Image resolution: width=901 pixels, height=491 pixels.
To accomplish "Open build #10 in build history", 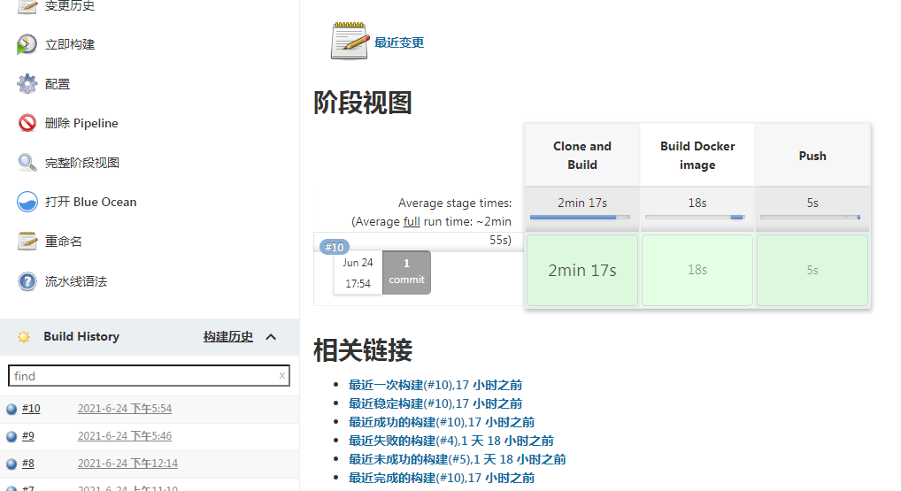I will (31, 409).
